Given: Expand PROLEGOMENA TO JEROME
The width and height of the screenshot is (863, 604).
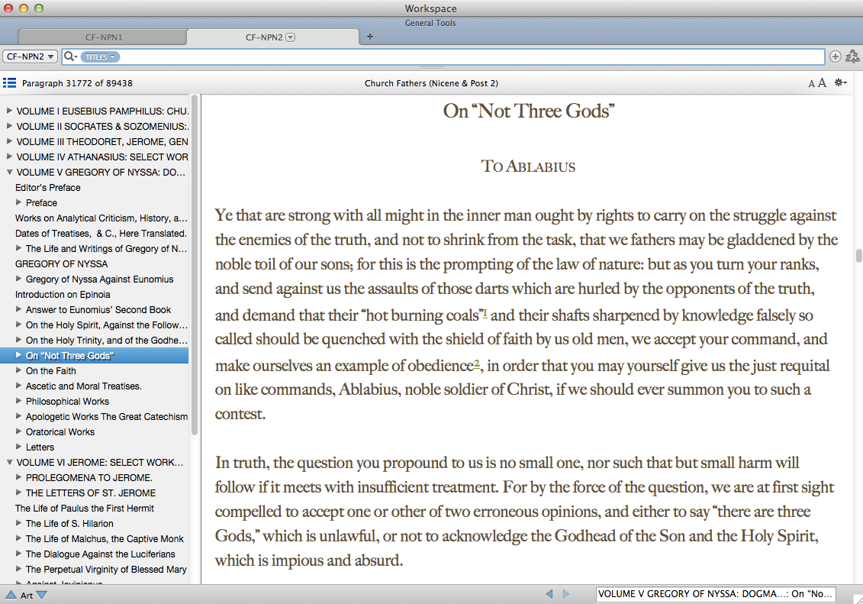Looking at the screenshot, I should (19, 477).
